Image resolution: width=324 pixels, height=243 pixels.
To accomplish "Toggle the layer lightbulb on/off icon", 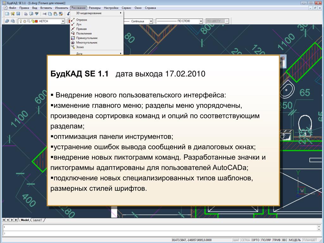I will 21,21.
